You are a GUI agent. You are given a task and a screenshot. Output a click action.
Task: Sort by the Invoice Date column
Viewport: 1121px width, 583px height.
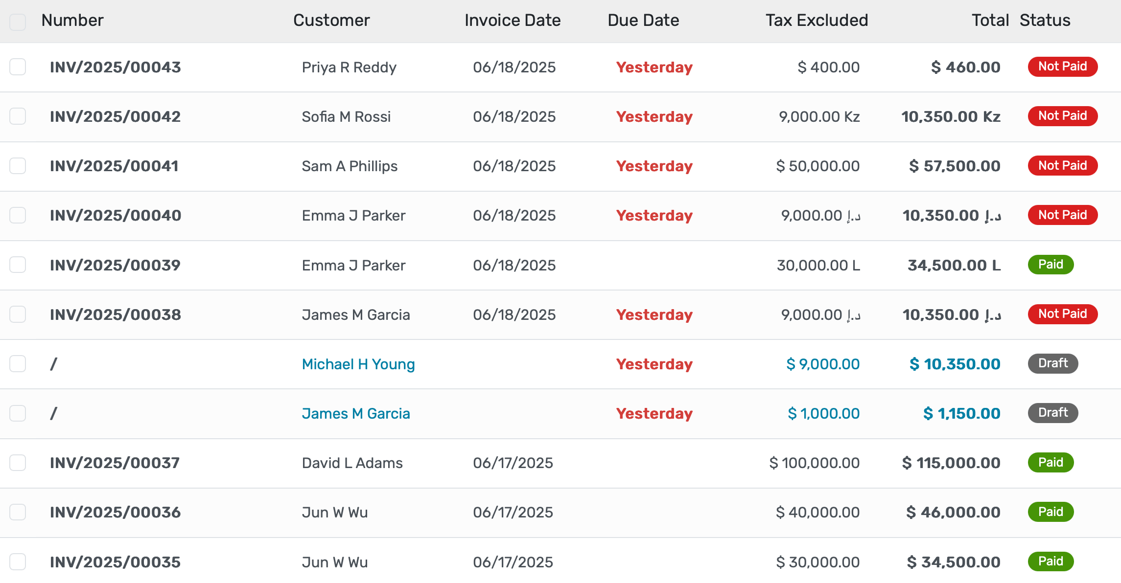(x=513, y=20)
